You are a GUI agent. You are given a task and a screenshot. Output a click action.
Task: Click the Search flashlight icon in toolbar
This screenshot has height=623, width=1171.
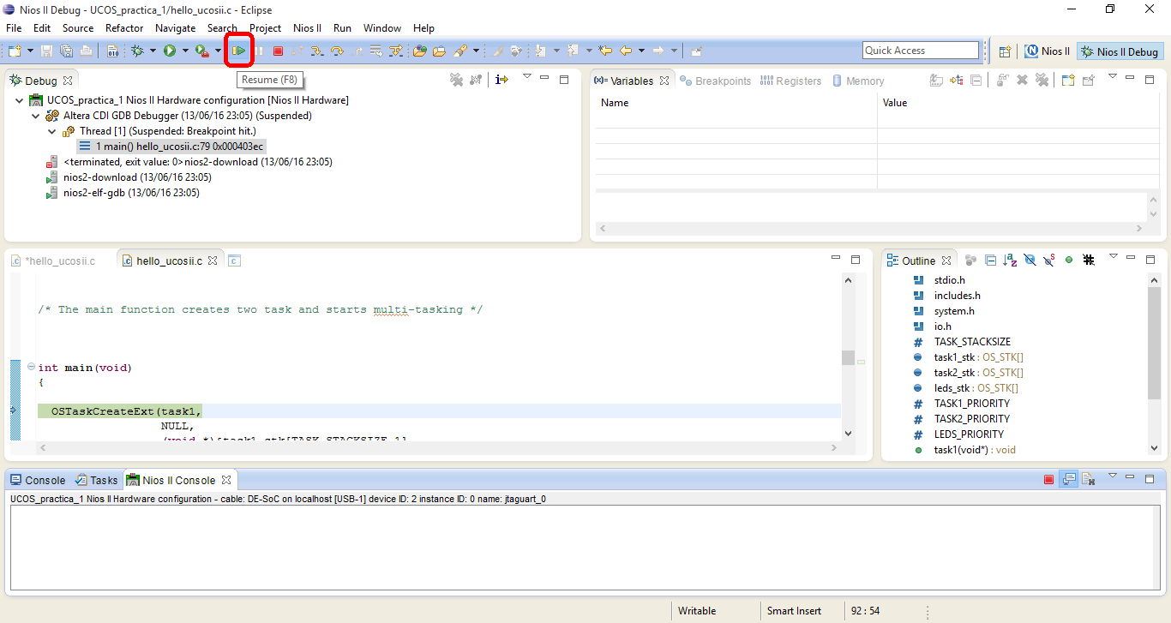(459, 51)
